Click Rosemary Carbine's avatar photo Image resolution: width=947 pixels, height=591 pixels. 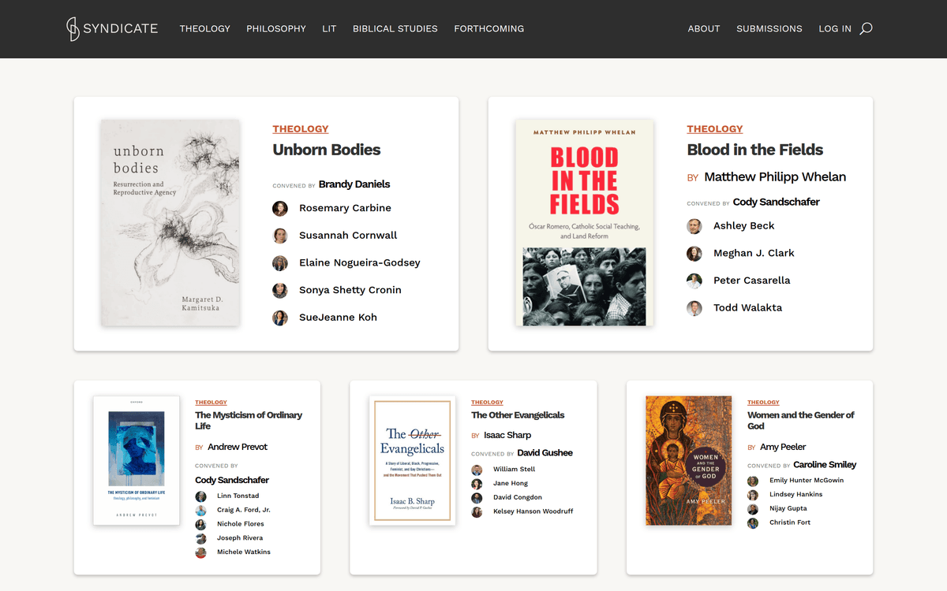pyautogui.click(x=280, y=209)
